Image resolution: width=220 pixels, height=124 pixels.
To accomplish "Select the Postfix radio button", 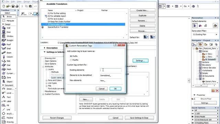I will [71, 60].
